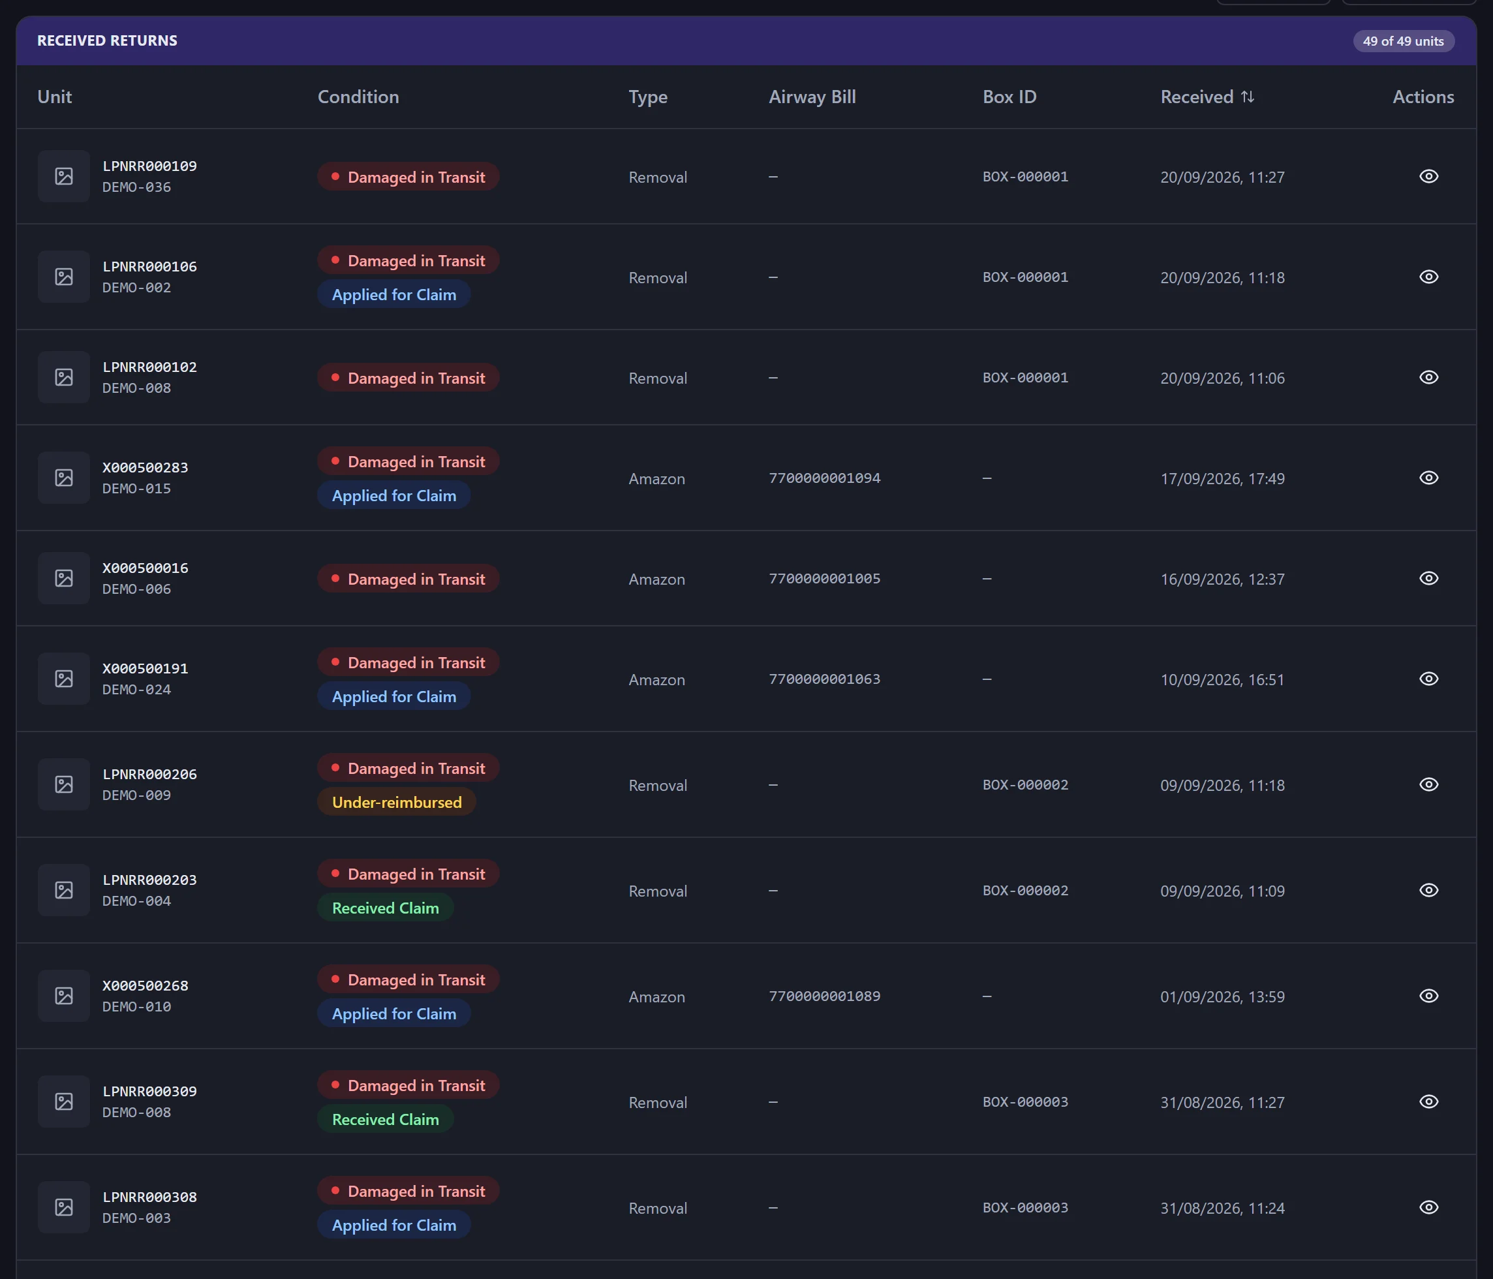The height and width of the screenshot is (1279, 1493).
Task: Select airway bill 7700000001094
Action: 824,478
